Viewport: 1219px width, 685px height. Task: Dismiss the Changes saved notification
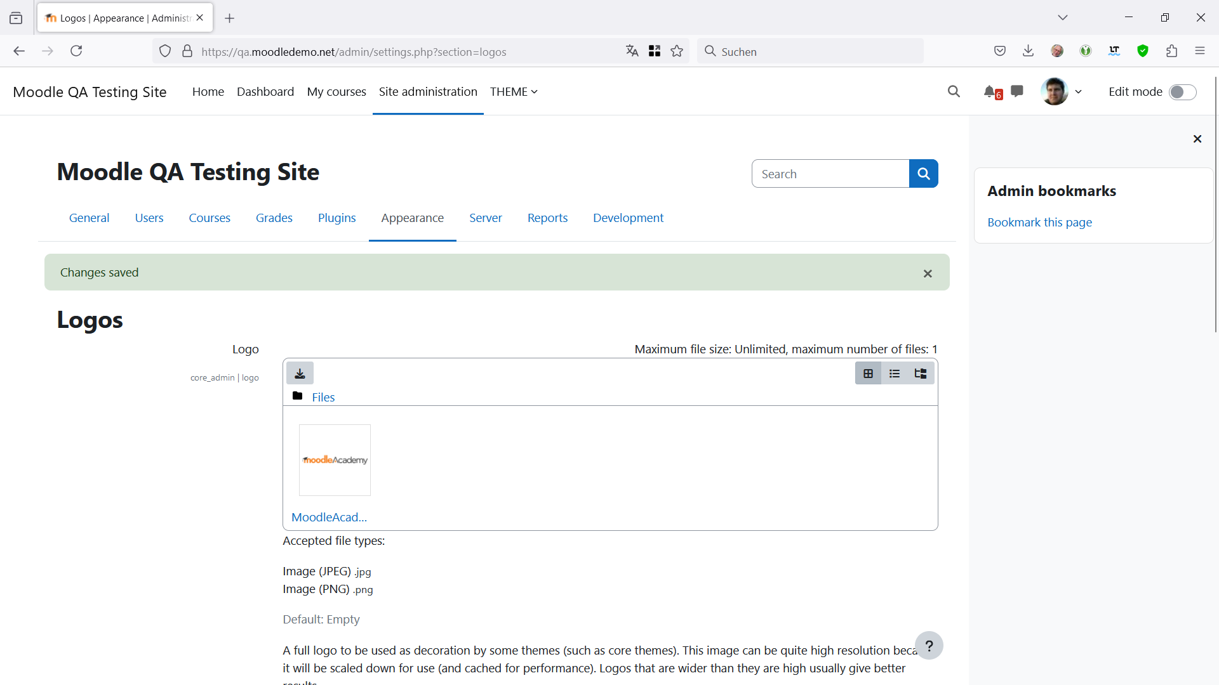click(928, 273)
